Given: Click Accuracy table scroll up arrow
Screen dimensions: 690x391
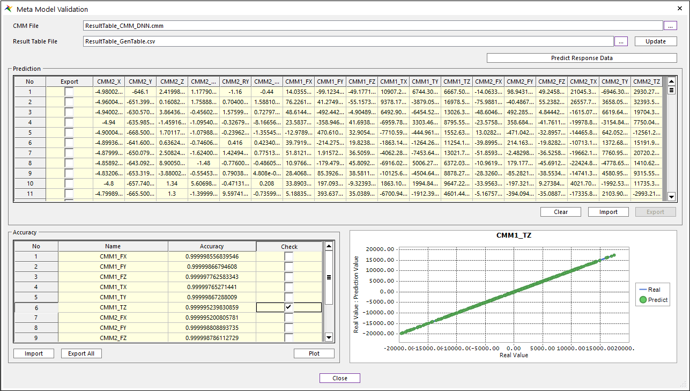Looking at the screenshot, I should tap(329, 246).
